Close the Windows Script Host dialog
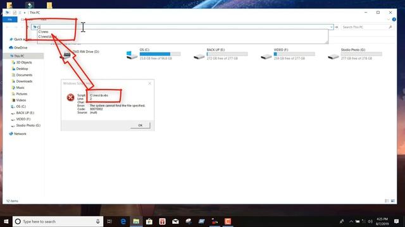This screenshot has width=405, height=227. tap(149, 83)
